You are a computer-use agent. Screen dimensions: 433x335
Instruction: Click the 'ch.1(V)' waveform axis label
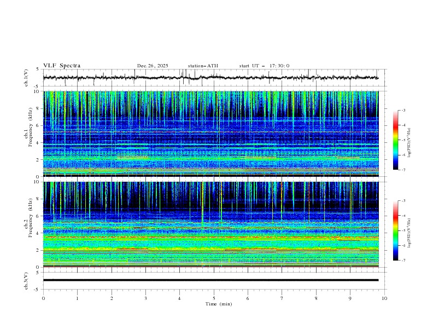click(26, 78)
